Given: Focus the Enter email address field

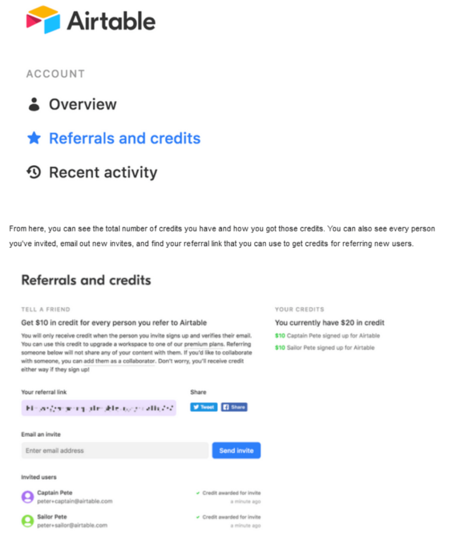Looking at the screenshot, I should coord(115,450).
